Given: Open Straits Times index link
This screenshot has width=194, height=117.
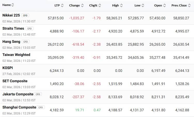Looking at the screenshot, I should tap(13, 28).
